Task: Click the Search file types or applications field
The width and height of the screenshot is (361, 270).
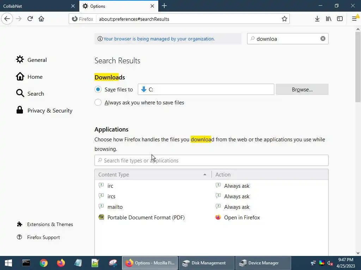Action: pyautogui.click(x=212, y=160)
